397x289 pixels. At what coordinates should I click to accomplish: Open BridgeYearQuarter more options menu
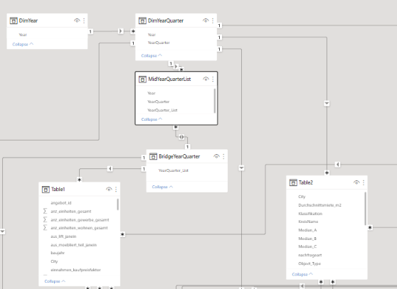[x=223, y=157]
